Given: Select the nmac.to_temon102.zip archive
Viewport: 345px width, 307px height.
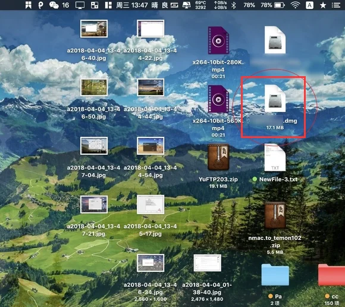Looking at the screenshot, I should tap(275, 215).
